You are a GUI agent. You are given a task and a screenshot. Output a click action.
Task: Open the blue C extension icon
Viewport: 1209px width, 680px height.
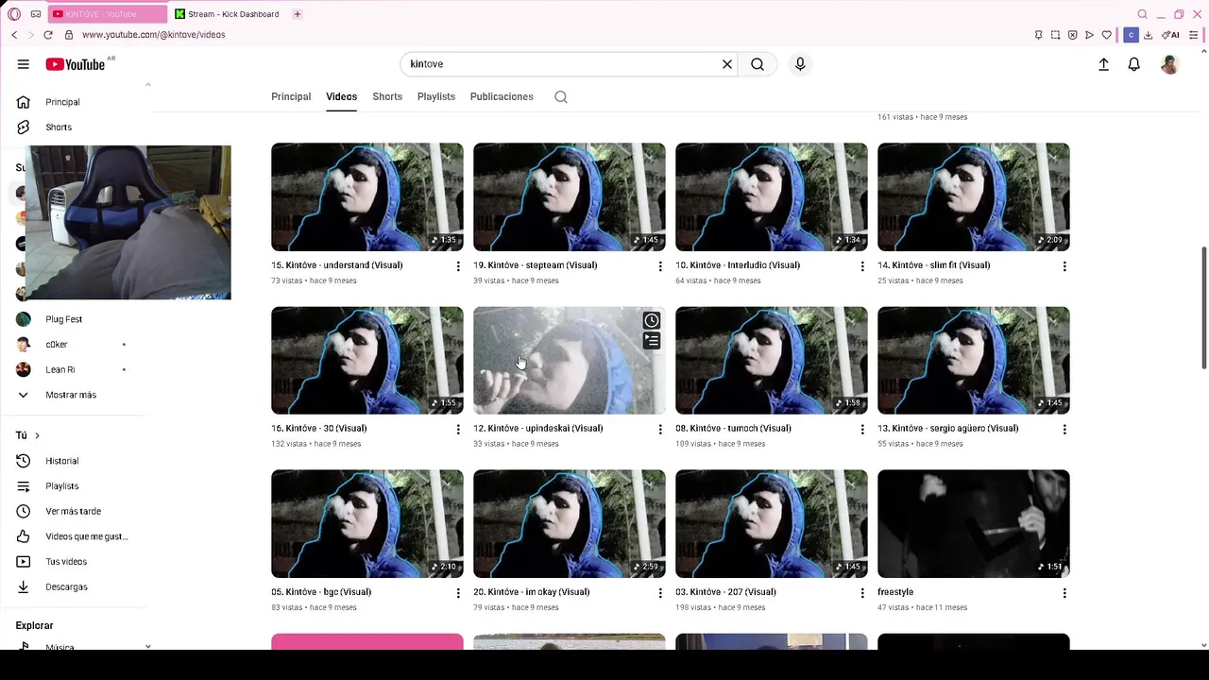[1131, 35]
